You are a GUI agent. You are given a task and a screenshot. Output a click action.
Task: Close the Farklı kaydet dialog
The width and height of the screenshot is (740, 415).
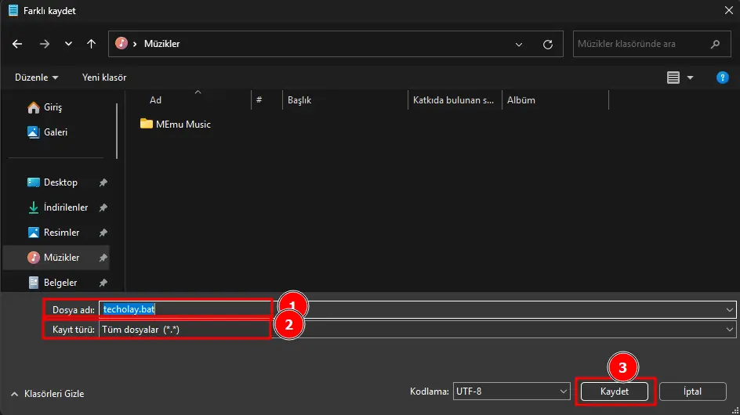coord(729,10)
